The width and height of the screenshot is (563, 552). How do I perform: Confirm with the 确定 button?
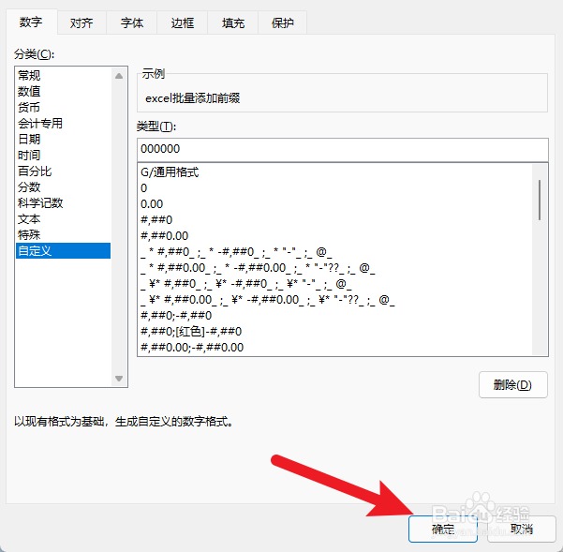click(x=443, y=529)
